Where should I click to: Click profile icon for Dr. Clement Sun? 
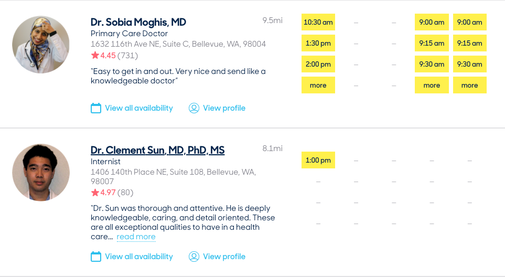194,257
